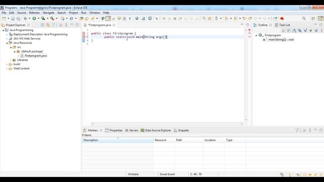Click error marker on editor line 3
This screenshot has height=182, width=324.
(84, 37)
